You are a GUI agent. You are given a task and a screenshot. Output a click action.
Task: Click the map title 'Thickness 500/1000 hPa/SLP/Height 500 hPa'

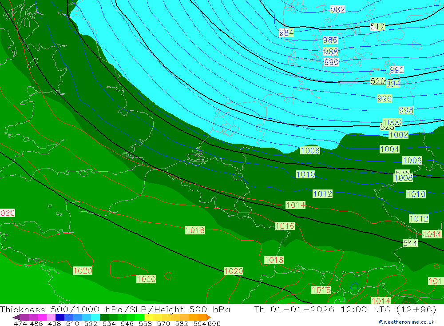coord(115,309)
